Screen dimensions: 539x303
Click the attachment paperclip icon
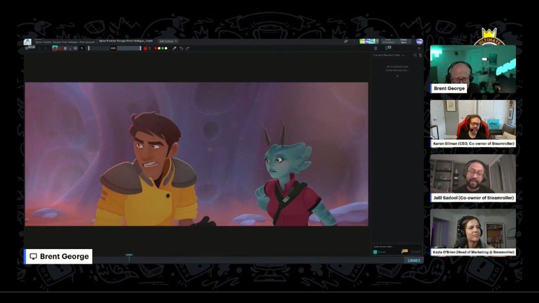click(346, 41)
